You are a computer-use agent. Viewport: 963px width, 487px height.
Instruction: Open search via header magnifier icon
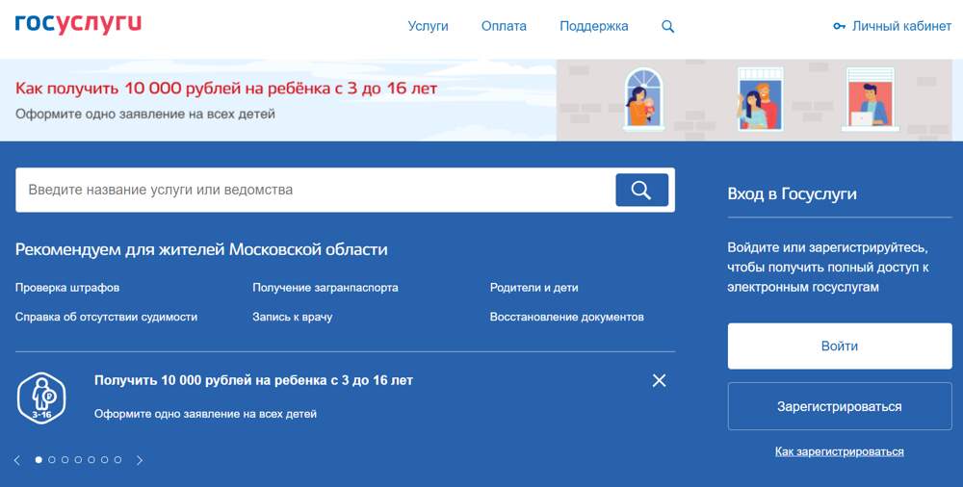pos(668,27)
